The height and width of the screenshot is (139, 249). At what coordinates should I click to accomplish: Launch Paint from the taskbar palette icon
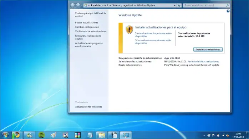pyautogui.click(x=54, y=135)
